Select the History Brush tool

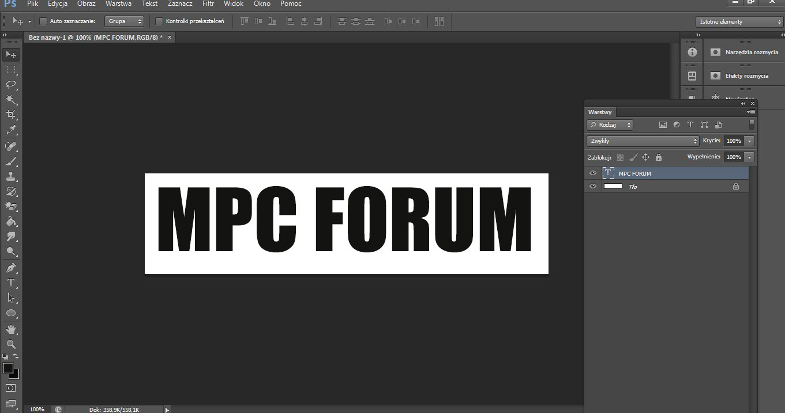[x=11, y=191]
